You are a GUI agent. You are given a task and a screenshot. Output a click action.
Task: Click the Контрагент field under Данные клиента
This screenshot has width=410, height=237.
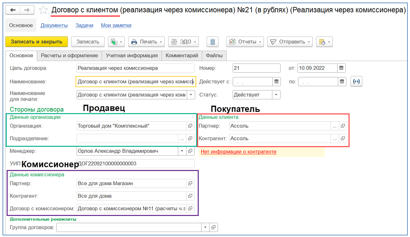click(280, 139)
